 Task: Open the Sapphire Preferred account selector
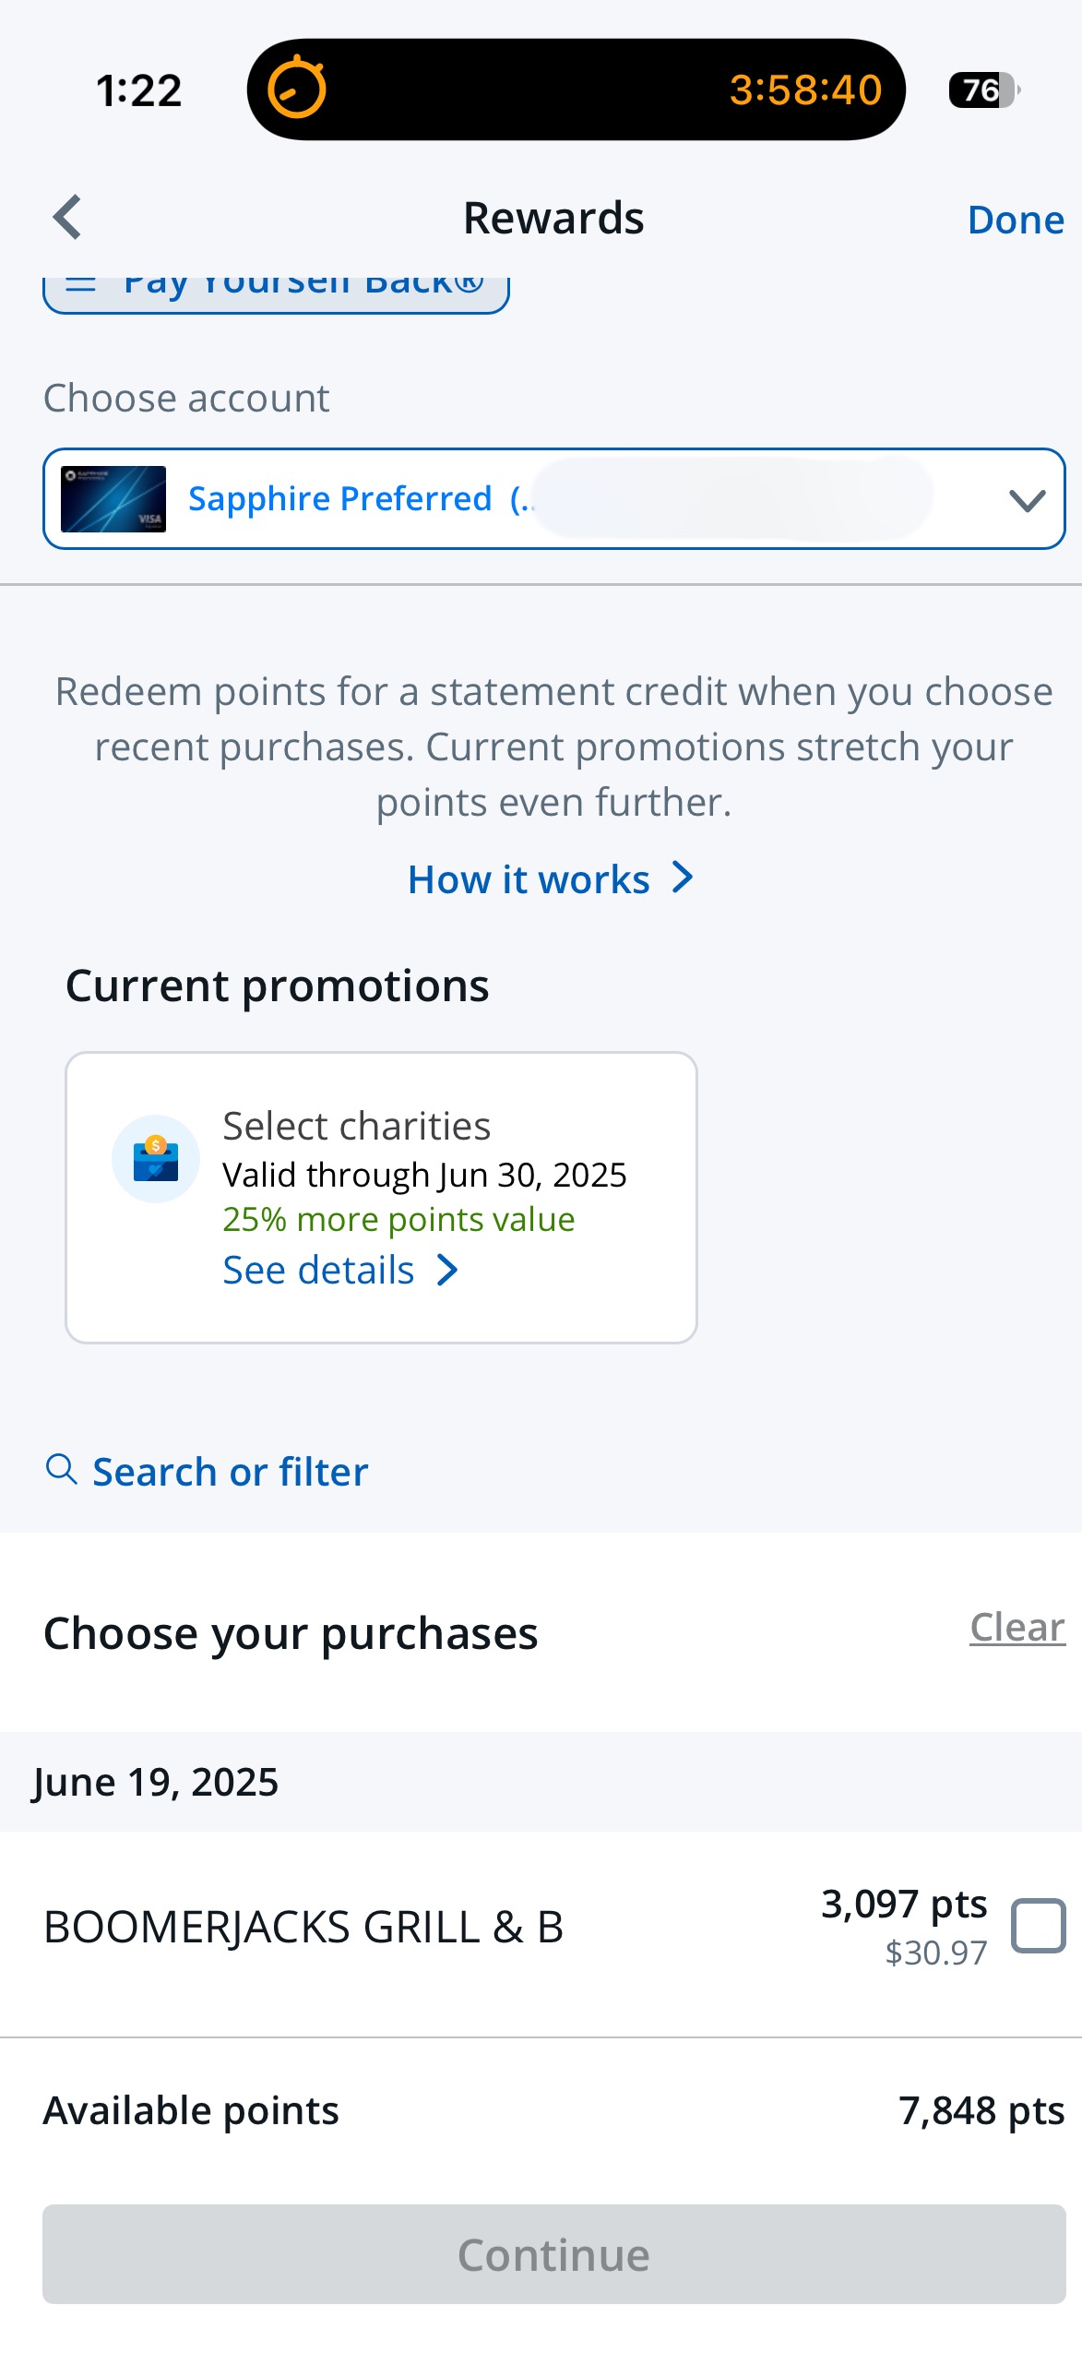click(x=553, y=499)
